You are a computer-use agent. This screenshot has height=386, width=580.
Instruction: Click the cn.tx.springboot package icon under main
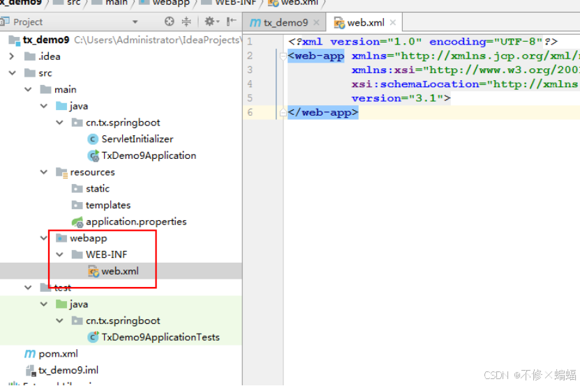pyautogui.click(x=77, y=122)
